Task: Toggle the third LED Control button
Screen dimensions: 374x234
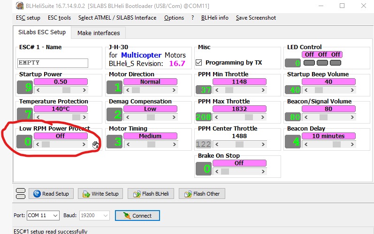Action: click(x=336, y=63)
